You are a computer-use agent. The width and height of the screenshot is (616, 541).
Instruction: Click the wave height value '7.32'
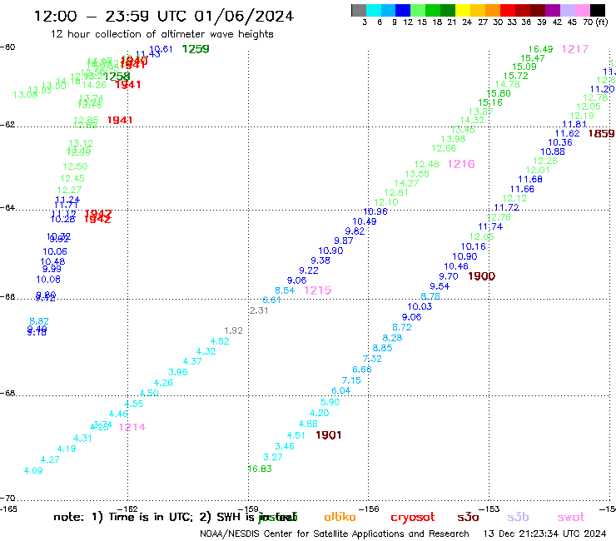(x=372, y=359)
